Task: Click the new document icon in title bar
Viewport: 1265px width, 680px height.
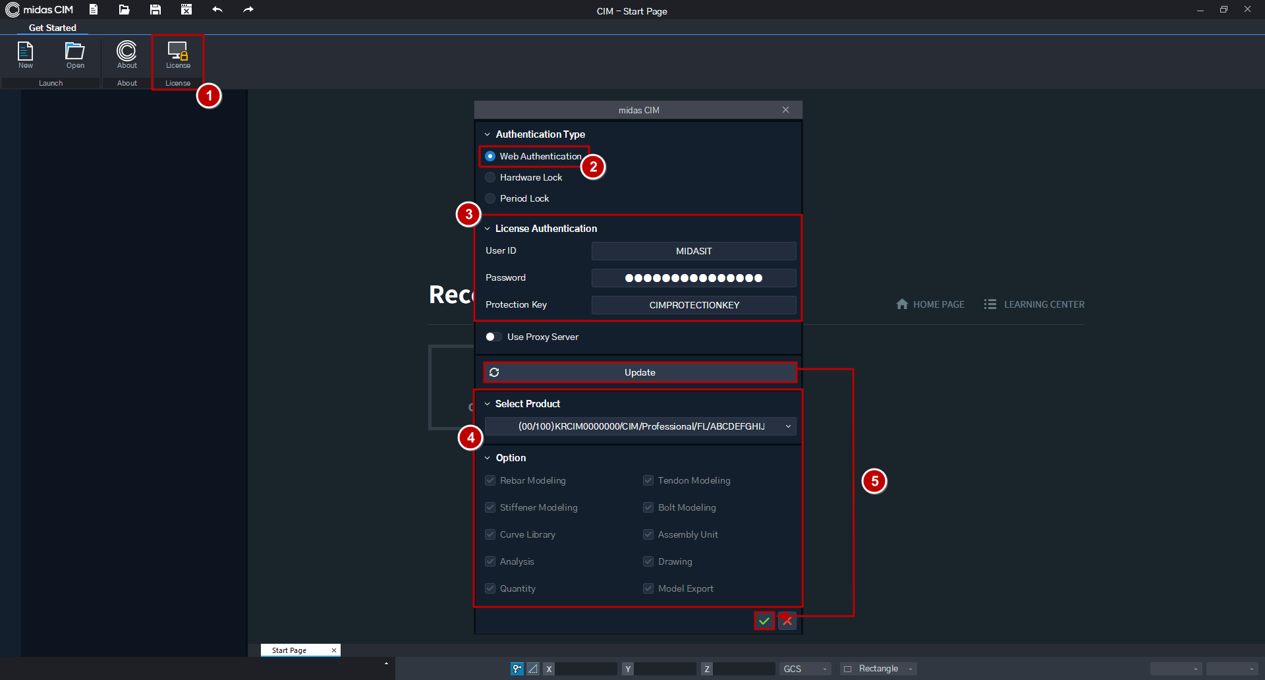Action: [94, 9]
